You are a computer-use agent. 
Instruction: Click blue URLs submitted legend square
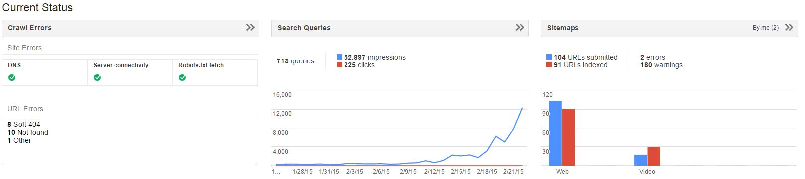point(549,57)
